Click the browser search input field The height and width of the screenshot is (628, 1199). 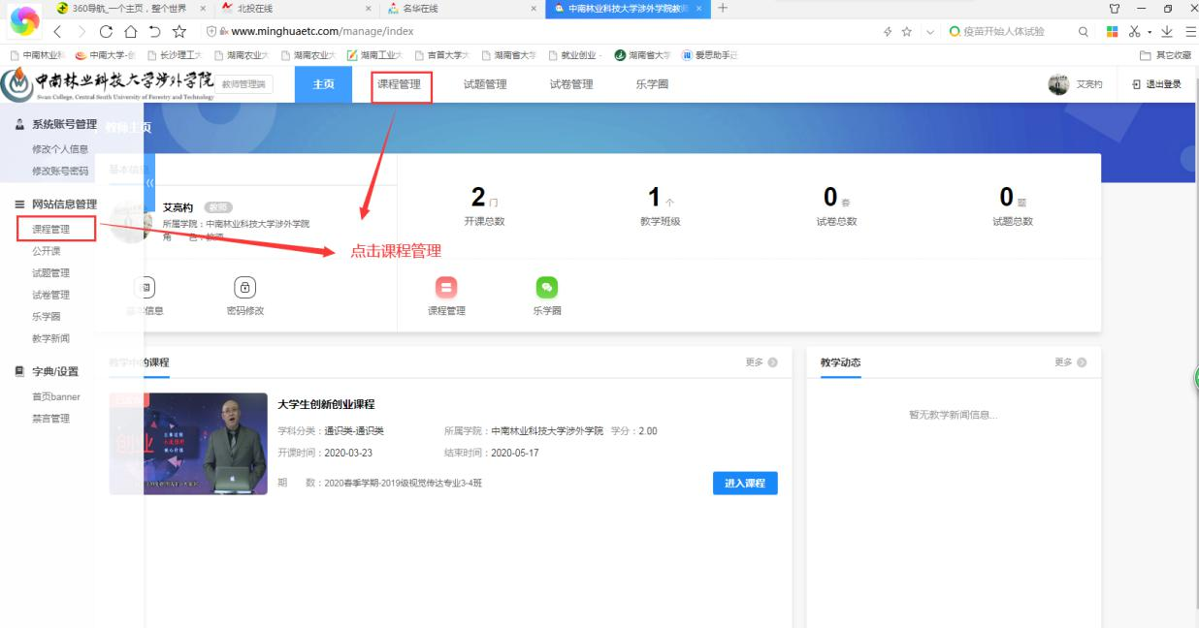(x=1009, y=31)
